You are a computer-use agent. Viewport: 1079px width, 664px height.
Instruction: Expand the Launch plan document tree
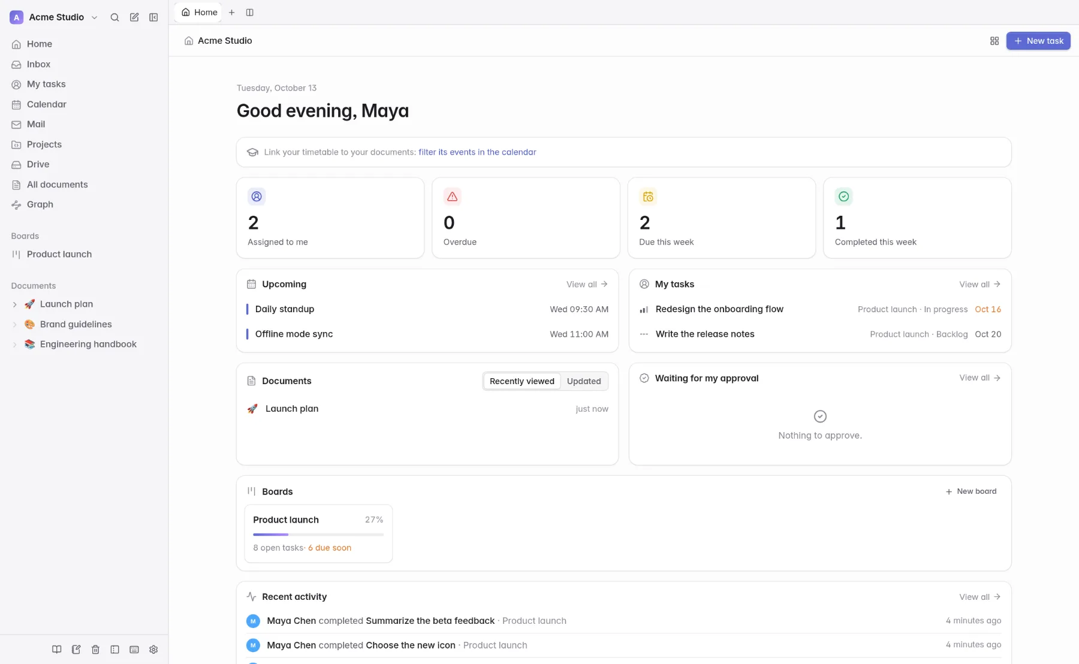pos(15,304)
